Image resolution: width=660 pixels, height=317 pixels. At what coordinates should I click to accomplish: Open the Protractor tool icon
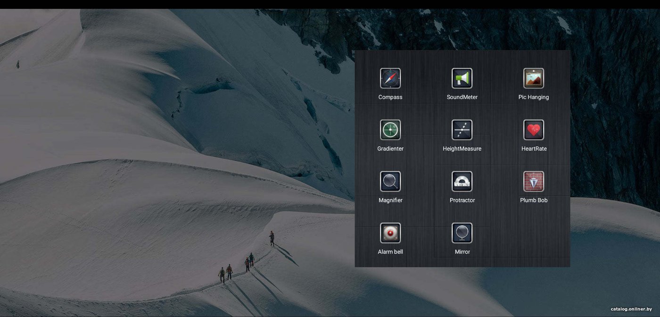tap(462, 181)
